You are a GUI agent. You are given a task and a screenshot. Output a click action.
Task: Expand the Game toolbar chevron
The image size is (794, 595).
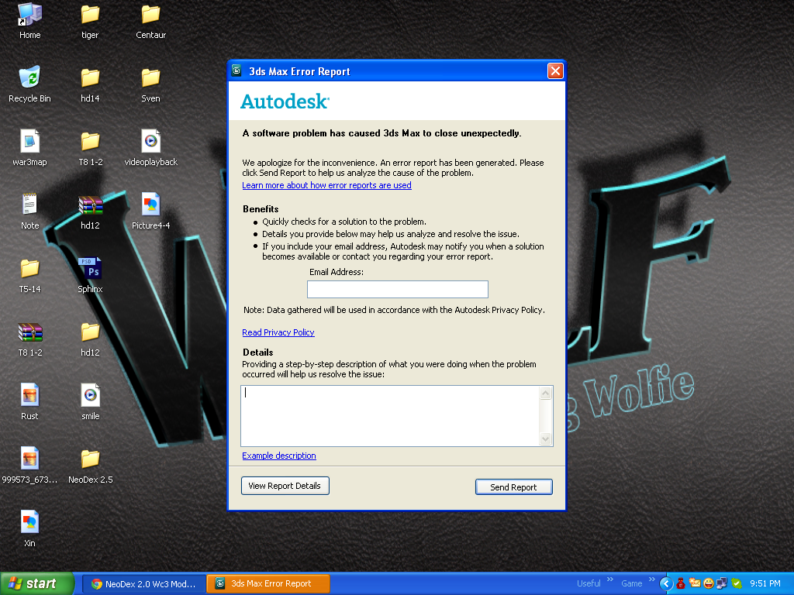[651, 580]
